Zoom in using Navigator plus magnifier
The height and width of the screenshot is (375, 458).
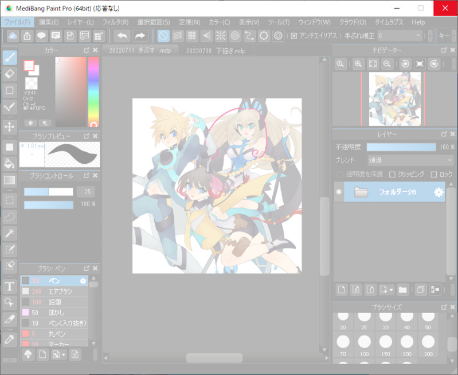coord(358,64)
